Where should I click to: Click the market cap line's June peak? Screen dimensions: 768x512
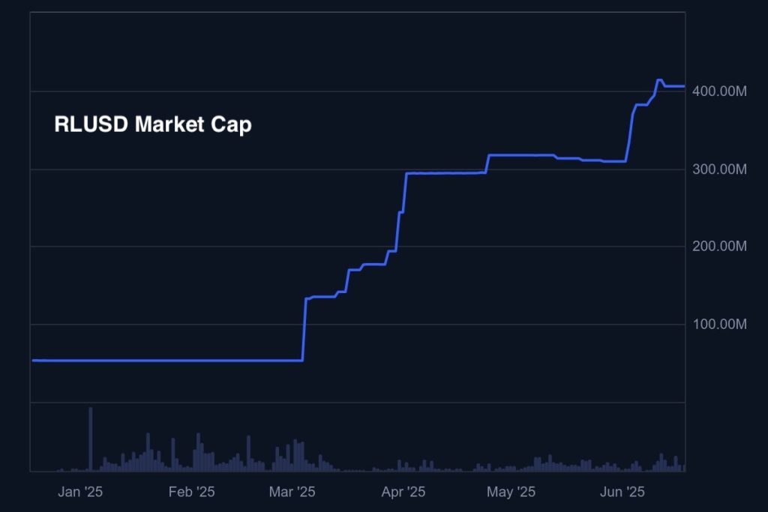click(x=659, y=80)
